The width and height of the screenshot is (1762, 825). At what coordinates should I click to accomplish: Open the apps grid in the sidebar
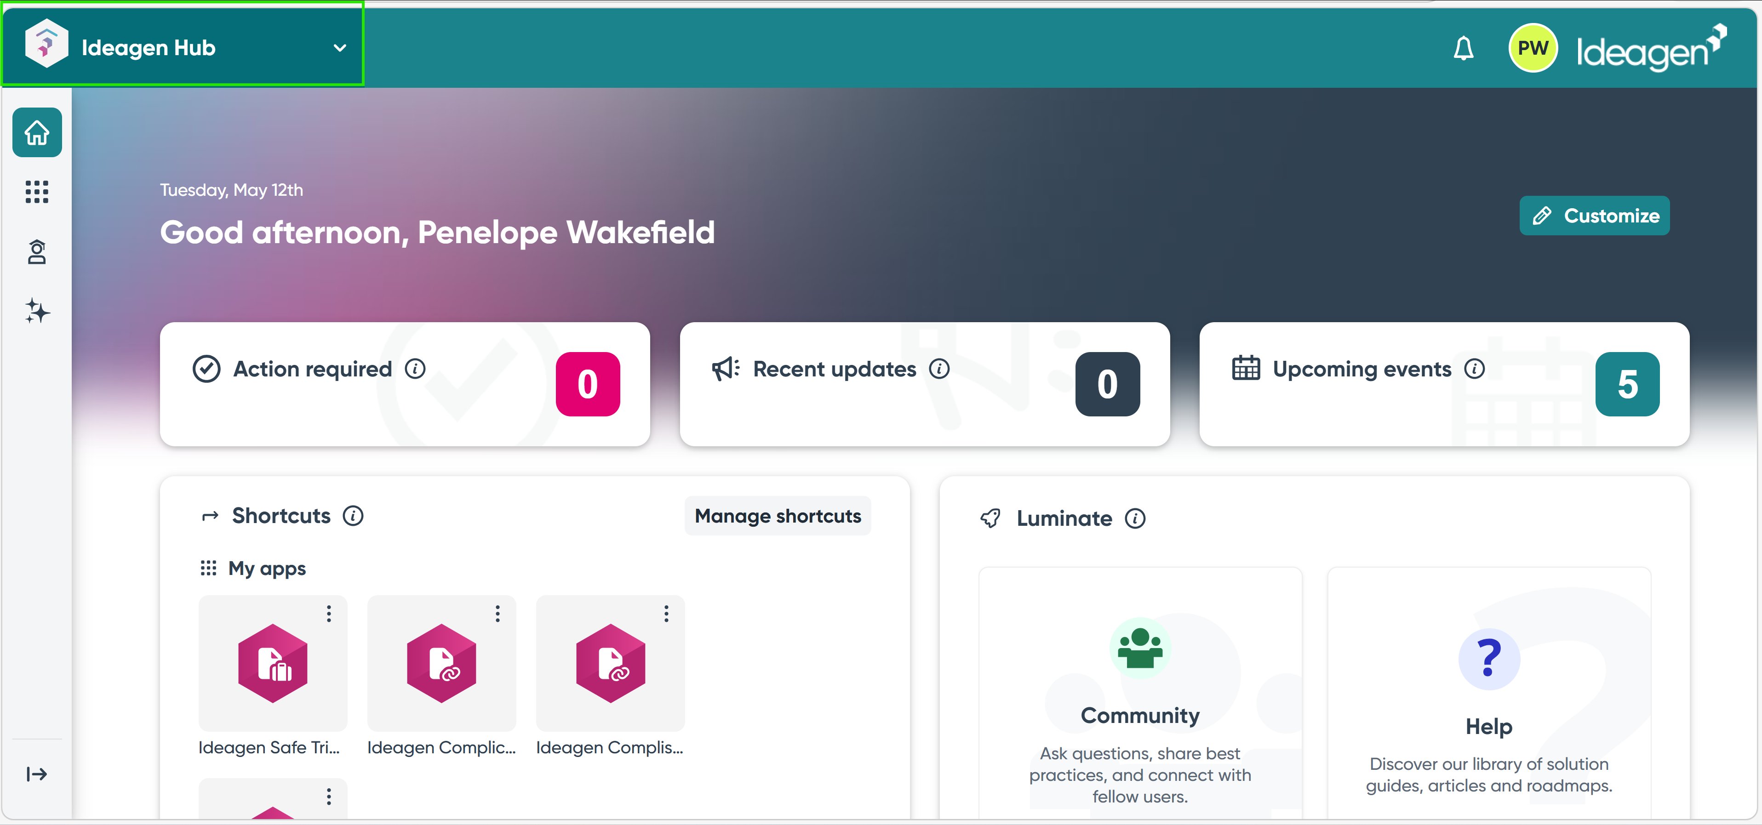click(37, 192)
